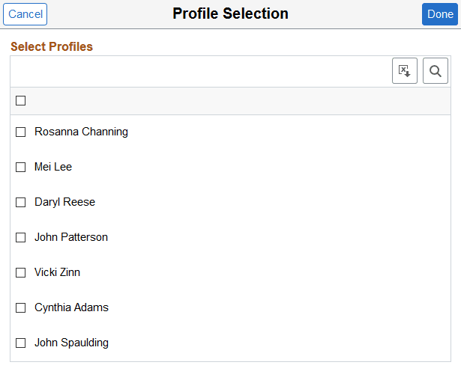Image resolution: width=461 pixels, height=380 pixels.
Task: Click the Mei Lee name text
Action: pos(53,167)
